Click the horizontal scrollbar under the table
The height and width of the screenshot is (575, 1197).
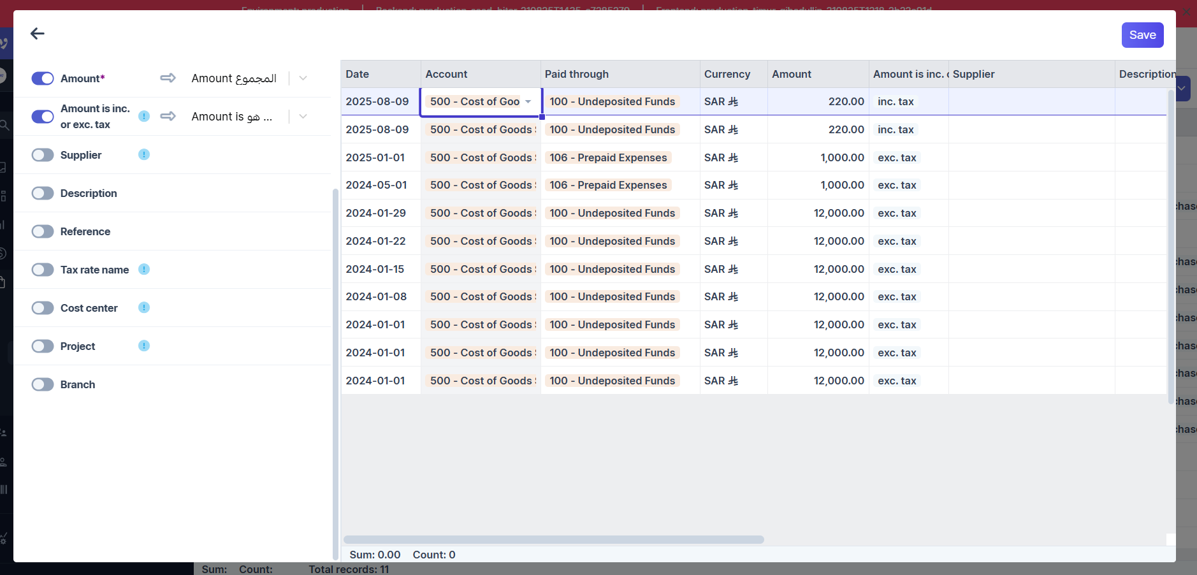pyautogui.click(x=553, y=539)
